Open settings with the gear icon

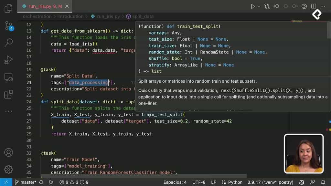[x=9, y=169]
